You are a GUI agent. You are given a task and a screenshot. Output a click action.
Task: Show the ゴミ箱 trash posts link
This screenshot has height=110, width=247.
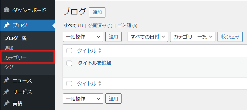point(124,26)
